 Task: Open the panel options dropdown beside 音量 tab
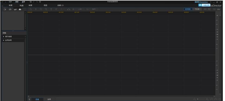29,99
